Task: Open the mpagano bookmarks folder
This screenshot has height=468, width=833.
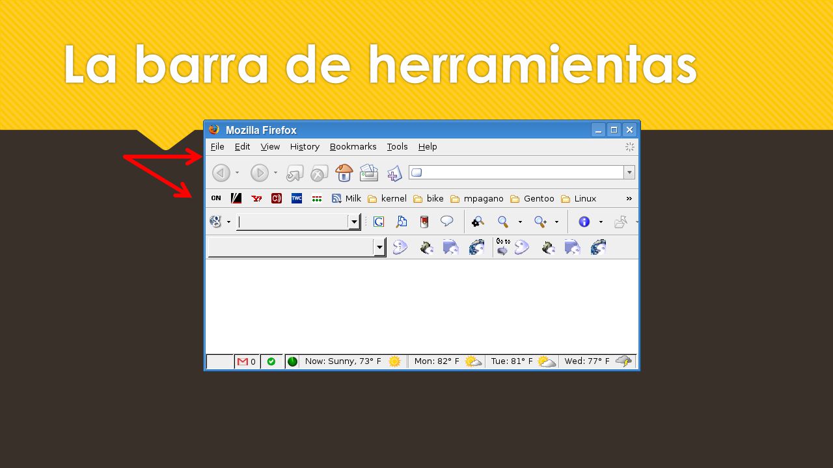Action: 477,198
